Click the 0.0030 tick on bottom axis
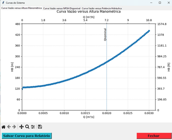172x140 pixels. 149,113
